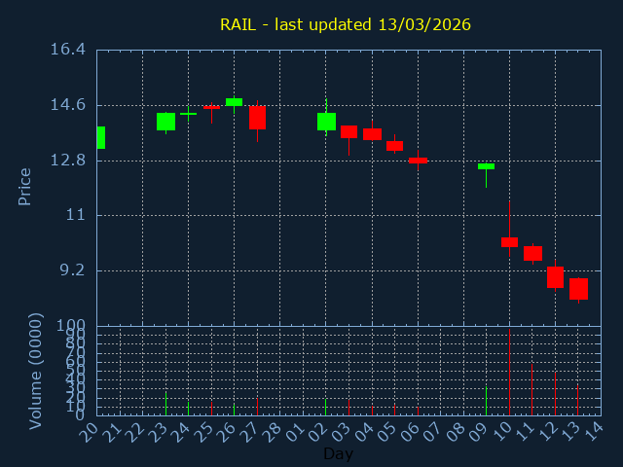
Task: Select the green candlestick on day 26
Action: (x=234, y=101)
